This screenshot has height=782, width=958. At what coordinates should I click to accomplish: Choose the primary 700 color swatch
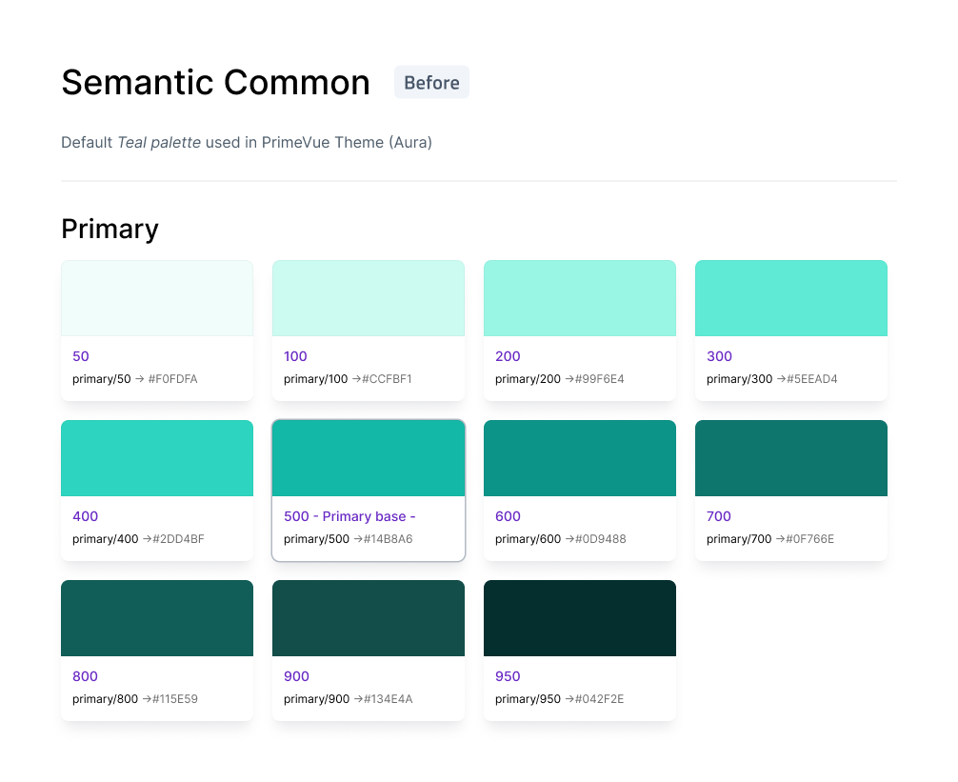791,458
